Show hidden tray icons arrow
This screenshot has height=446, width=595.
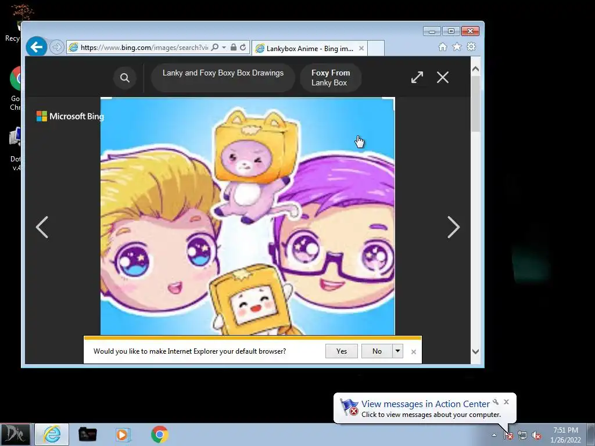(x=494, y=436)
